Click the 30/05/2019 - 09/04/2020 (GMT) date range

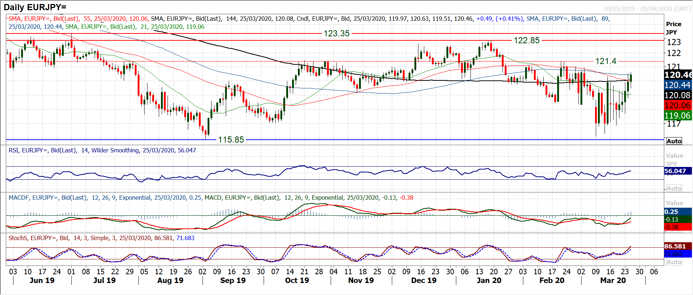pyautogui.click(x=647, y=9)
